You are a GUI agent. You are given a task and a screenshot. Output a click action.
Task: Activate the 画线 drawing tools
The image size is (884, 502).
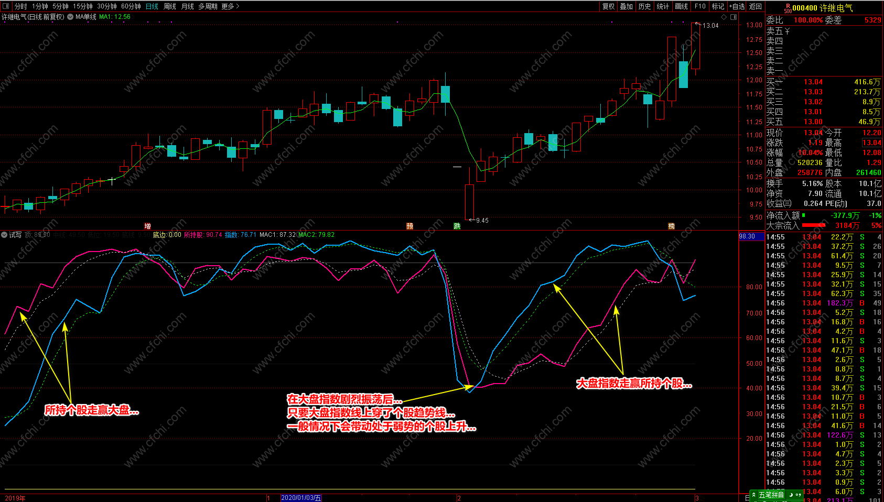(x=682, y=6)
